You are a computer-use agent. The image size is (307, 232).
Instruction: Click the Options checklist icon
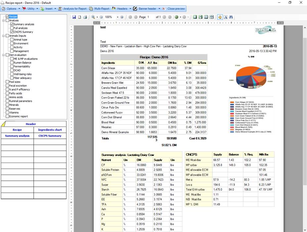pyautogui.click(x=3, y=9)
